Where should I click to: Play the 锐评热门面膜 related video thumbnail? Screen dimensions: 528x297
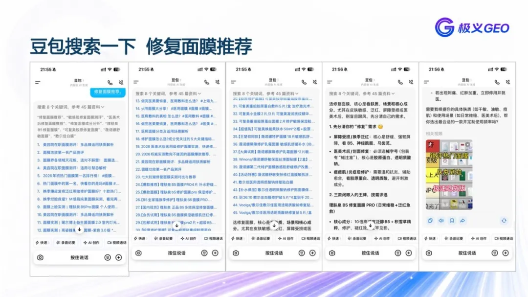pos(449,175)
